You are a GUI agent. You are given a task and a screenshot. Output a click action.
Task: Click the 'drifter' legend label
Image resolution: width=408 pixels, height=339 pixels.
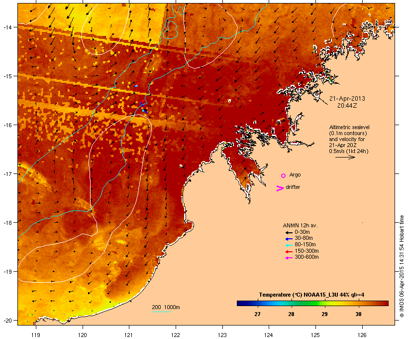coord(293,187)
